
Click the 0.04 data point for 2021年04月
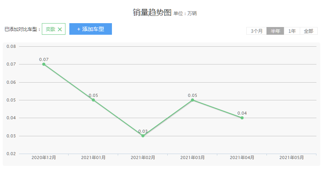[242, 118]
